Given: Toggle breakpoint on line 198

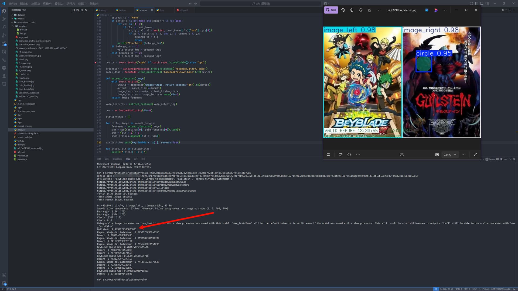Looking at the screenshot, I should click(x=96, y=63).
